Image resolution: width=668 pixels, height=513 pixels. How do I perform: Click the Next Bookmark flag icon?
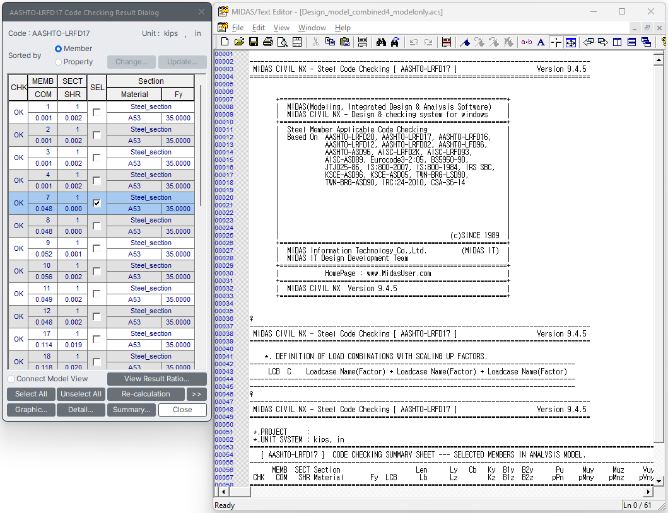click(x=479, y=42)
